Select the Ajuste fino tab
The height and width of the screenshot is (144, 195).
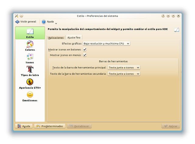click(74, 38)
